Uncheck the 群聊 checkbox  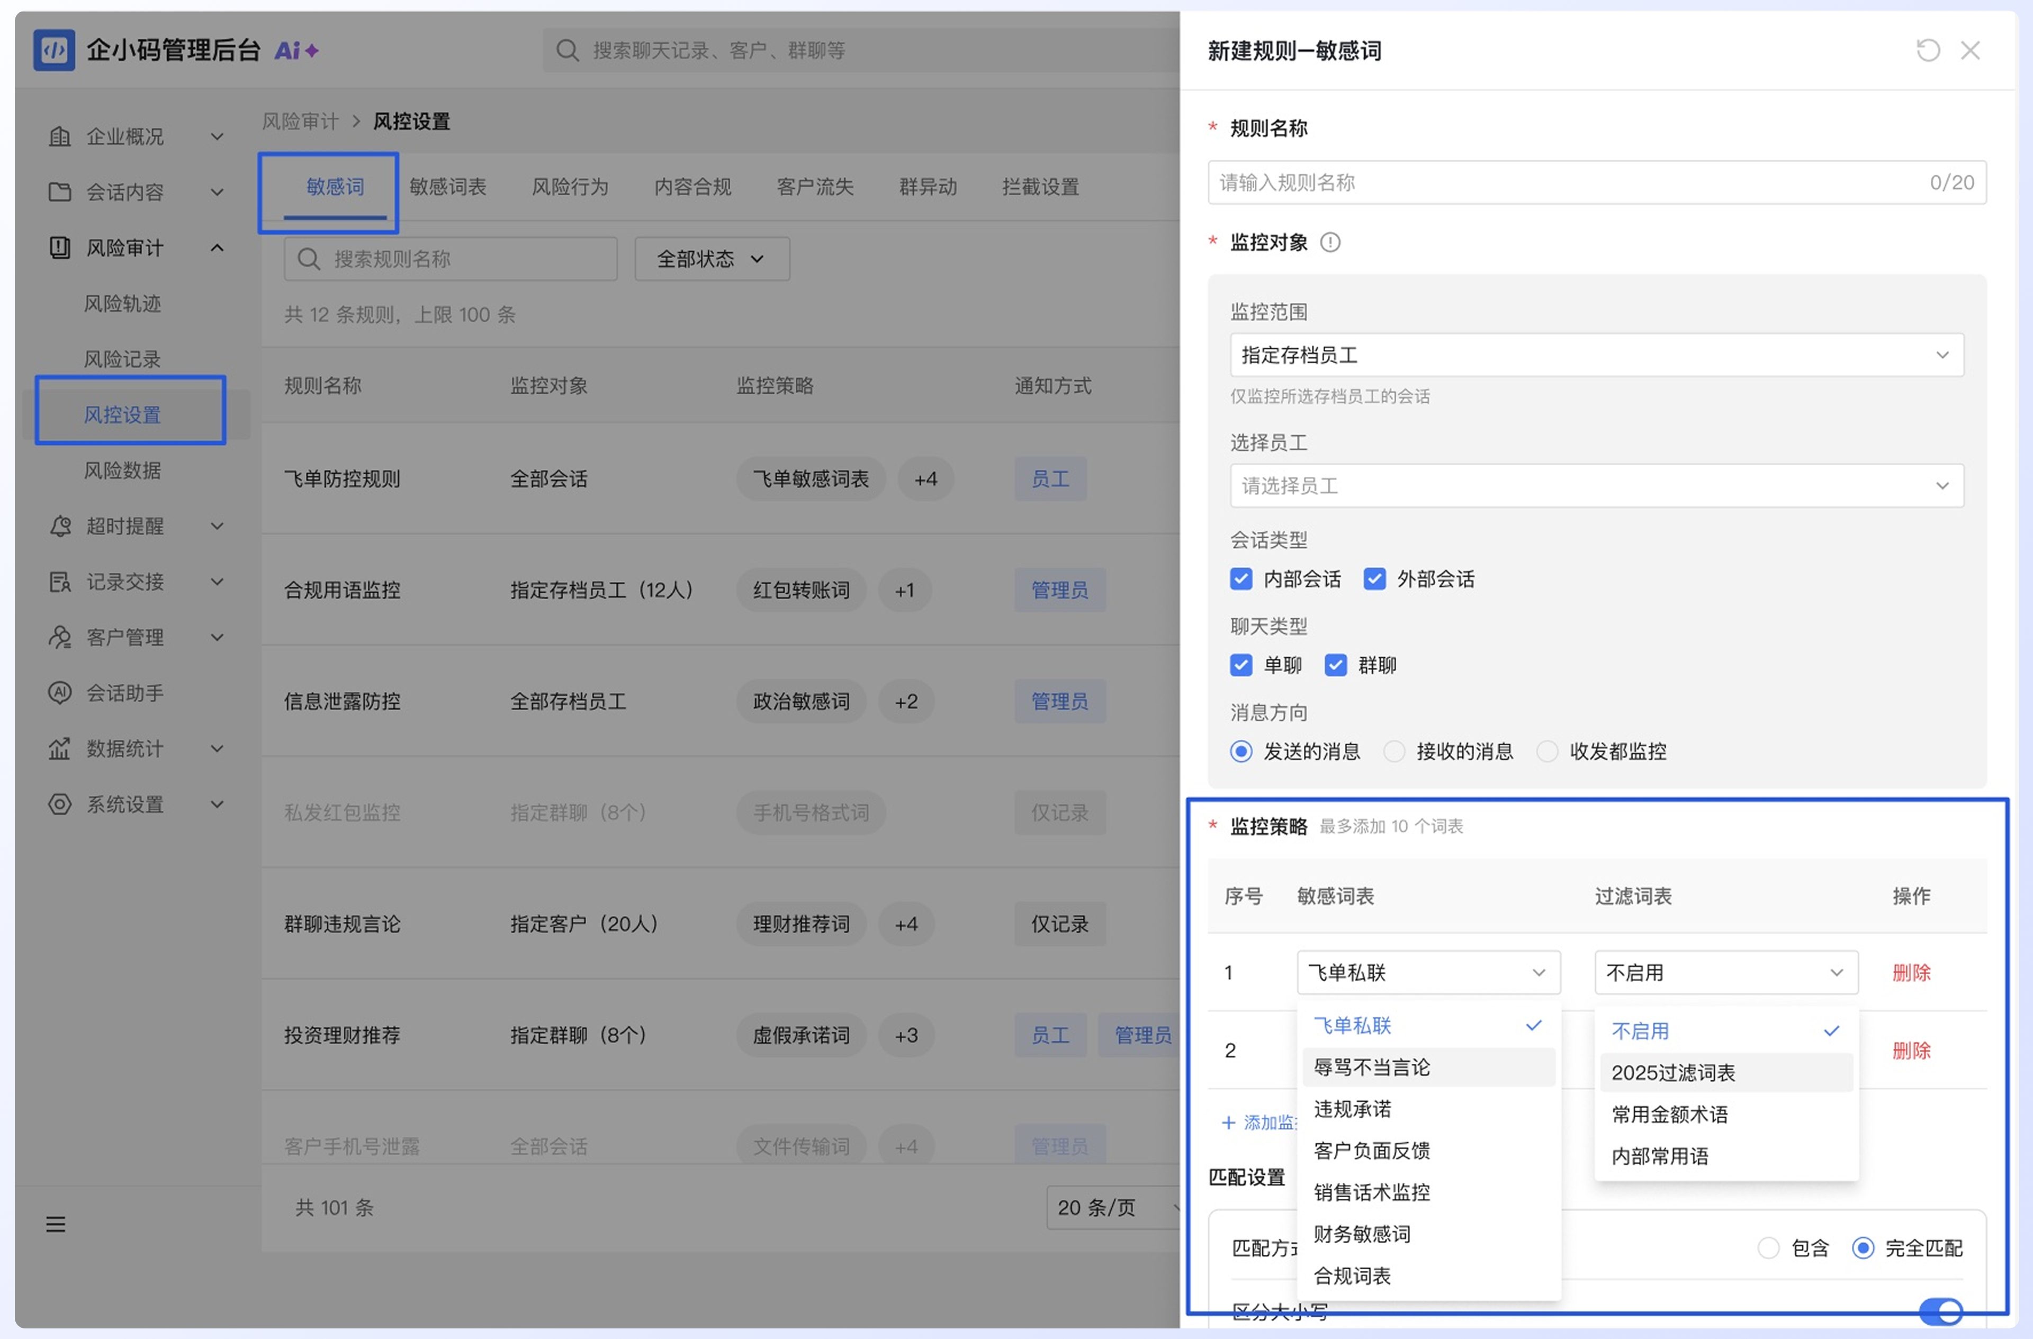1336,665
